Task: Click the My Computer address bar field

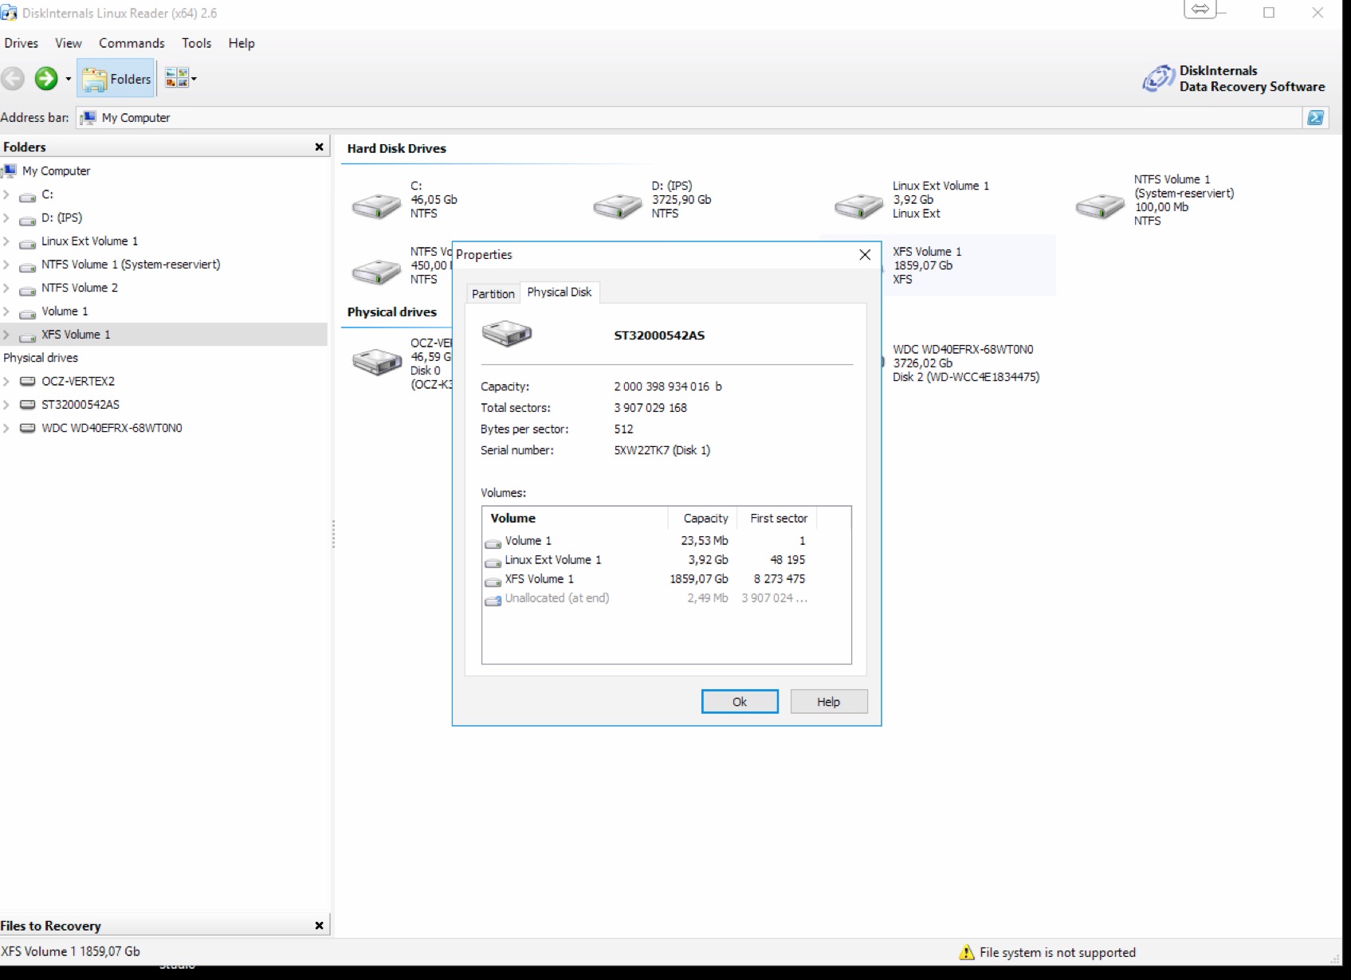Action: [690, 118]
